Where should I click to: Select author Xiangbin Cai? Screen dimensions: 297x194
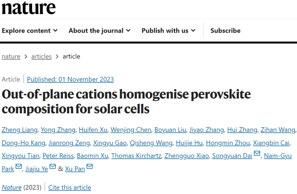[271, 143]
